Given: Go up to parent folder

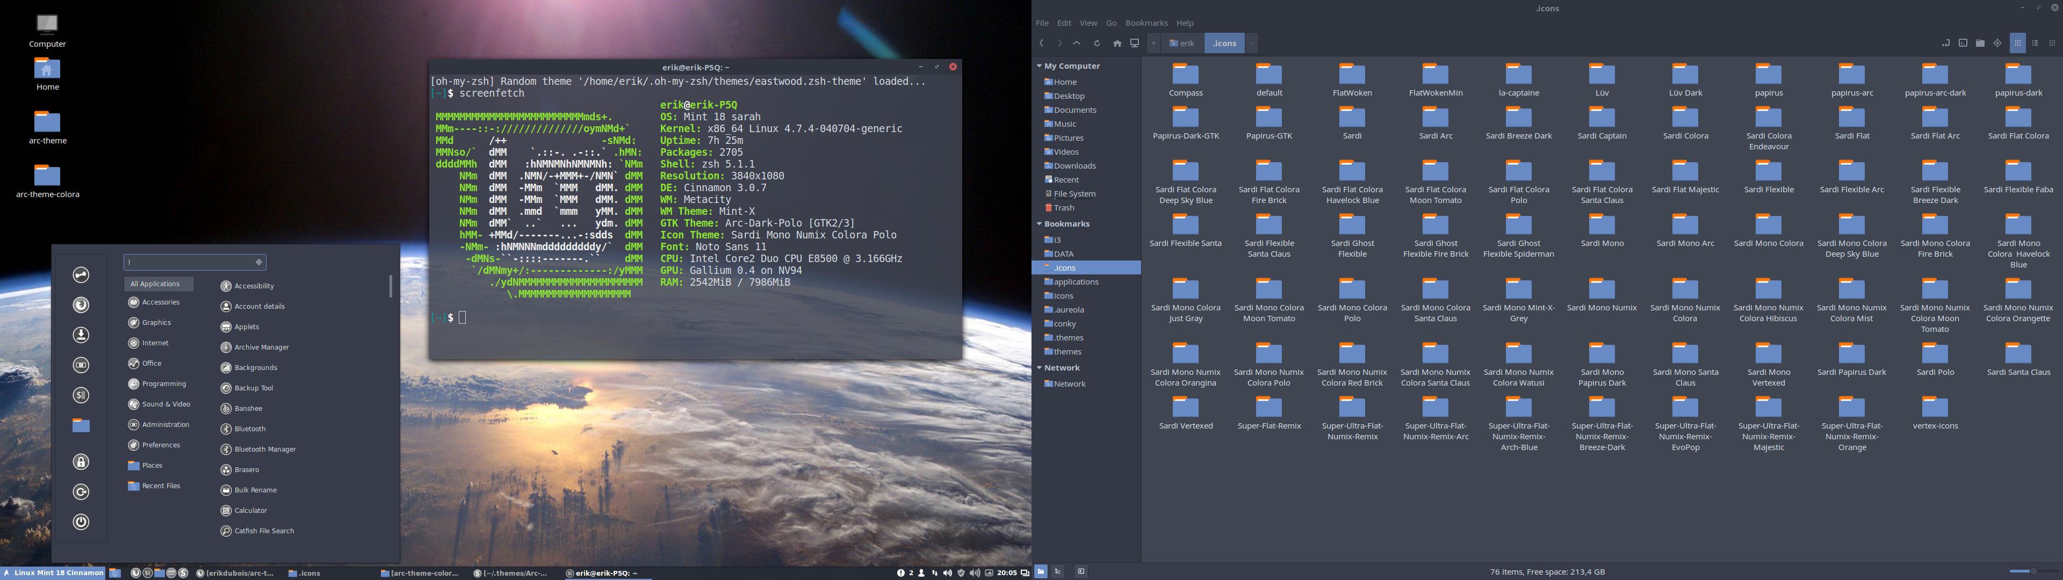Looking at the screenshot, I should (1077, 44).
